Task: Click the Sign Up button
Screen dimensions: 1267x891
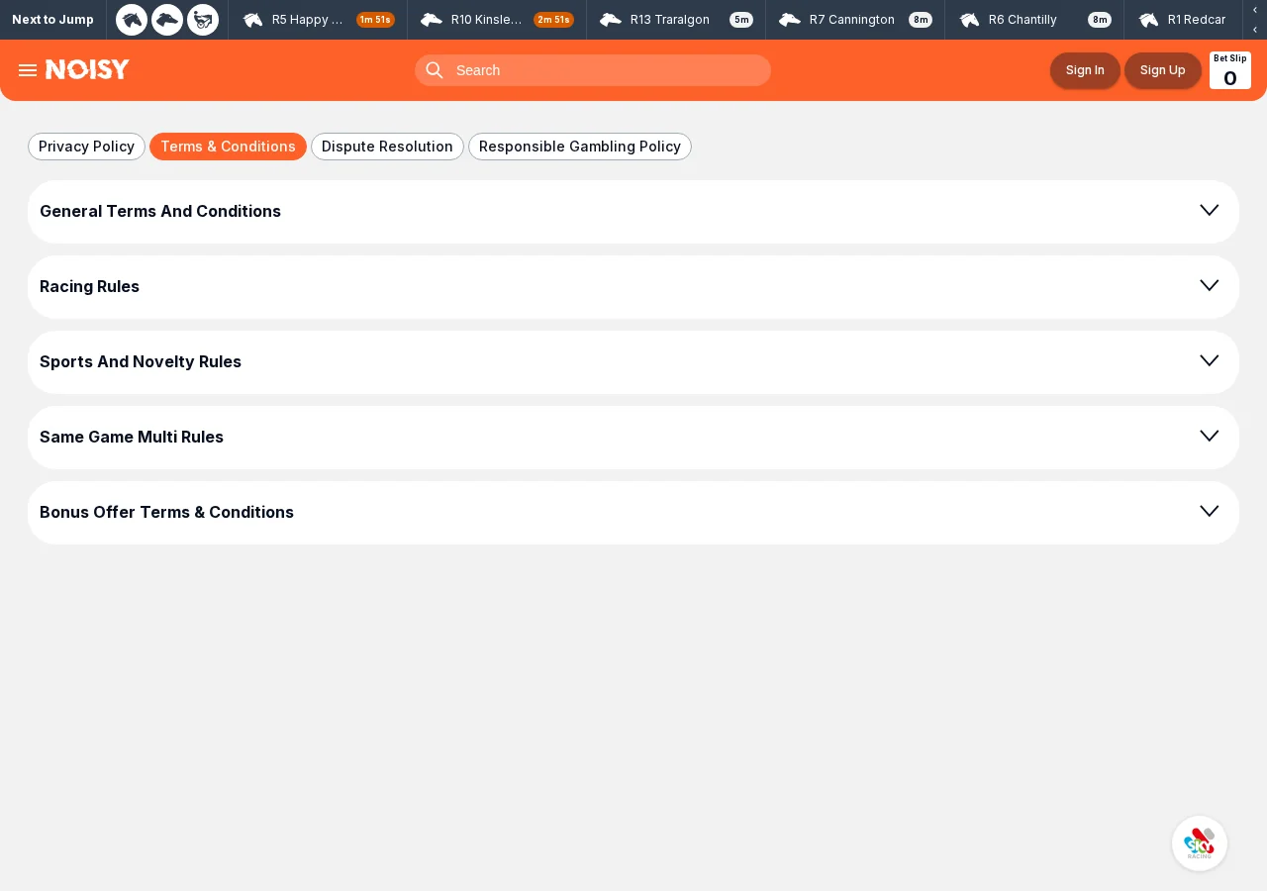Action: click(x=1163, y=70)
